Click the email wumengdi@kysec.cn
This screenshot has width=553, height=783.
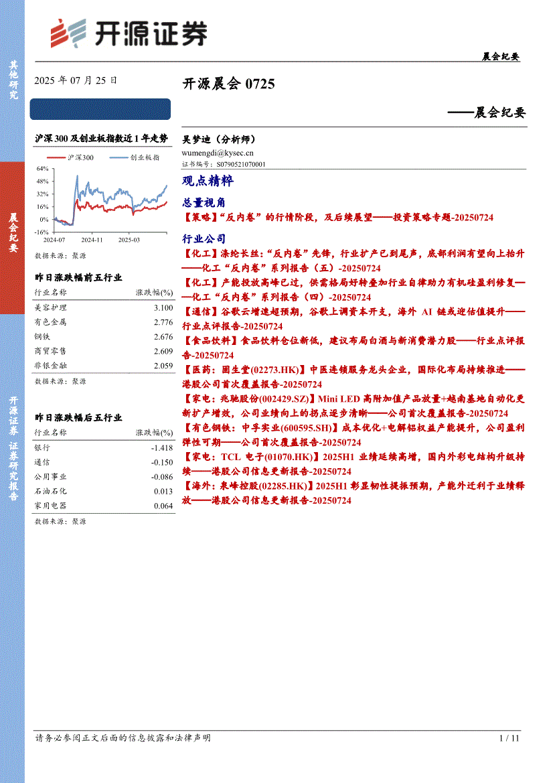(218, 153)
